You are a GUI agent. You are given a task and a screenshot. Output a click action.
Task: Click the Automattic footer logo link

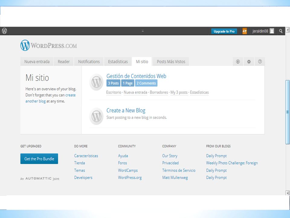[38, 179]
